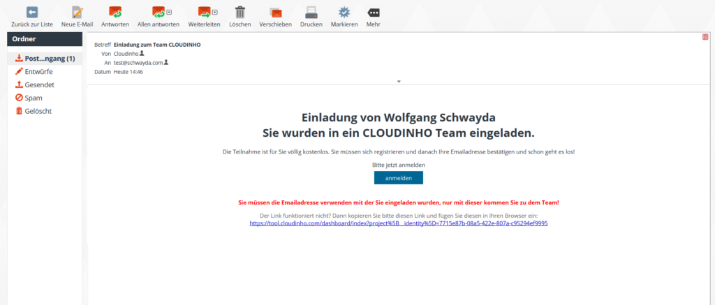Open the Mehr actions icon
This screenshot has height=305, width=715.
click(374, 13)
